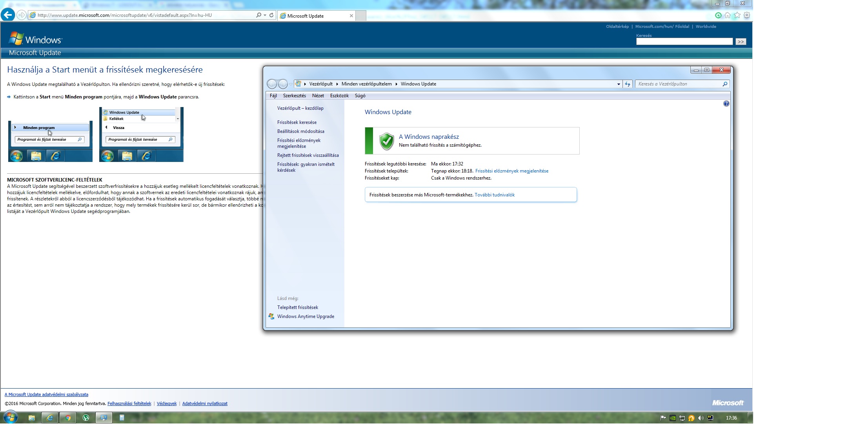Open Frissítések: gyakran ismételt kérdések

click(306, 167)
